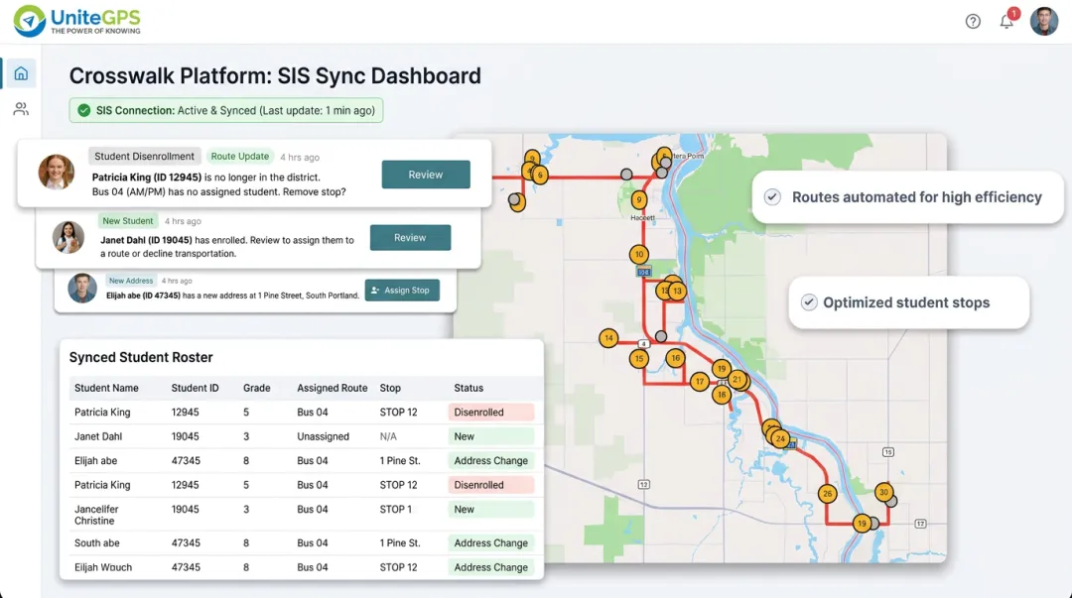Select map stop marker 10

coord(638,254)
